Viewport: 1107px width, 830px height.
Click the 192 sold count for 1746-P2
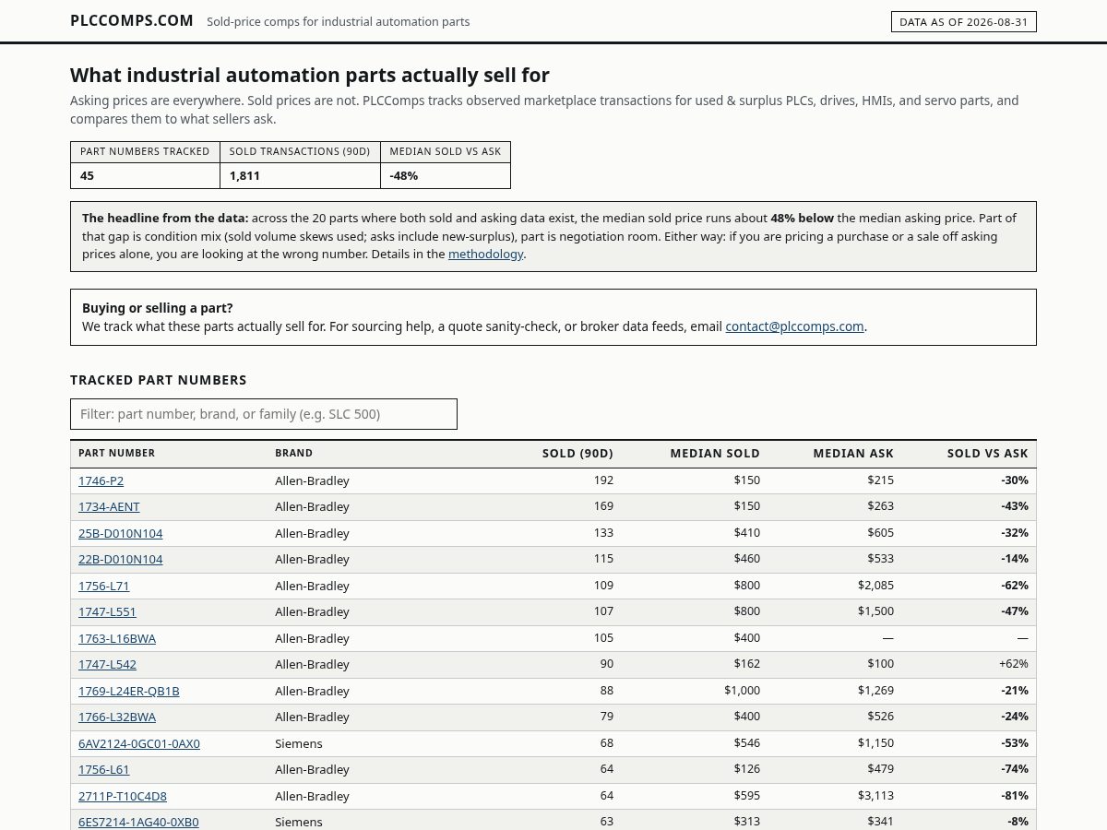[x=603, y=480]
